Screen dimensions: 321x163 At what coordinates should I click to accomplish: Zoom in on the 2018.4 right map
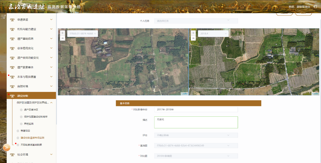(193, 33)
